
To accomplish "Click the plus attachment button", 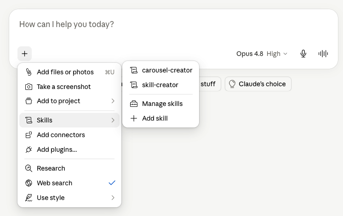I will click(24, 54).
